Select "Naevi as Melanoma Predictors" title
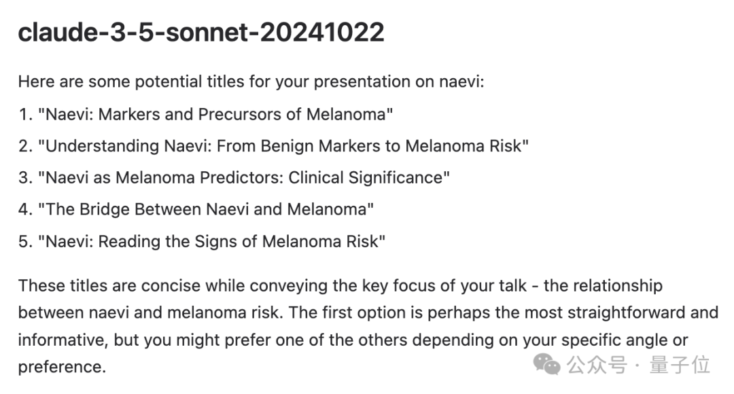 tap(243, 178)
